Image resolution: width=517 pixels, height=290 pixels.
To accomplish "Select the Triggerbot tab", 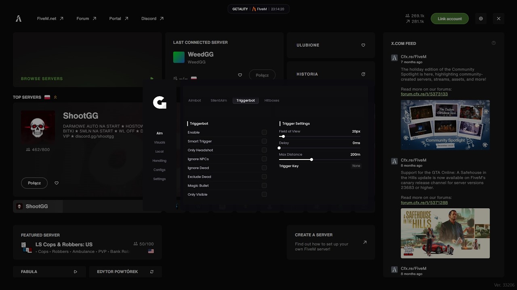I will tap(246, 100).
